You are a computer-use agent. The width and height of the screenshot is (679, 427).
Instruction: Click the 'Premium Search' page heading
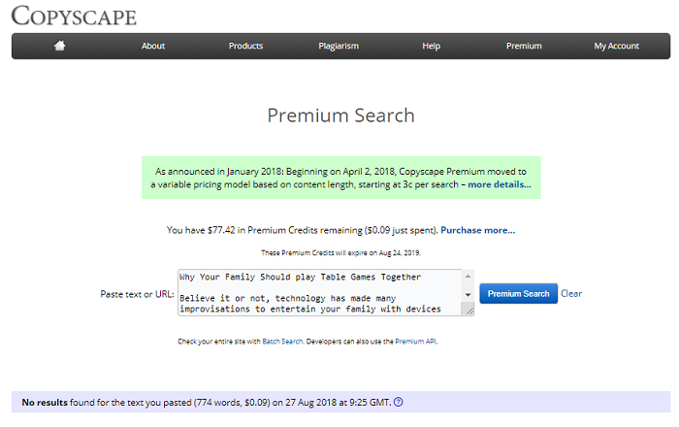click(340, 115)
